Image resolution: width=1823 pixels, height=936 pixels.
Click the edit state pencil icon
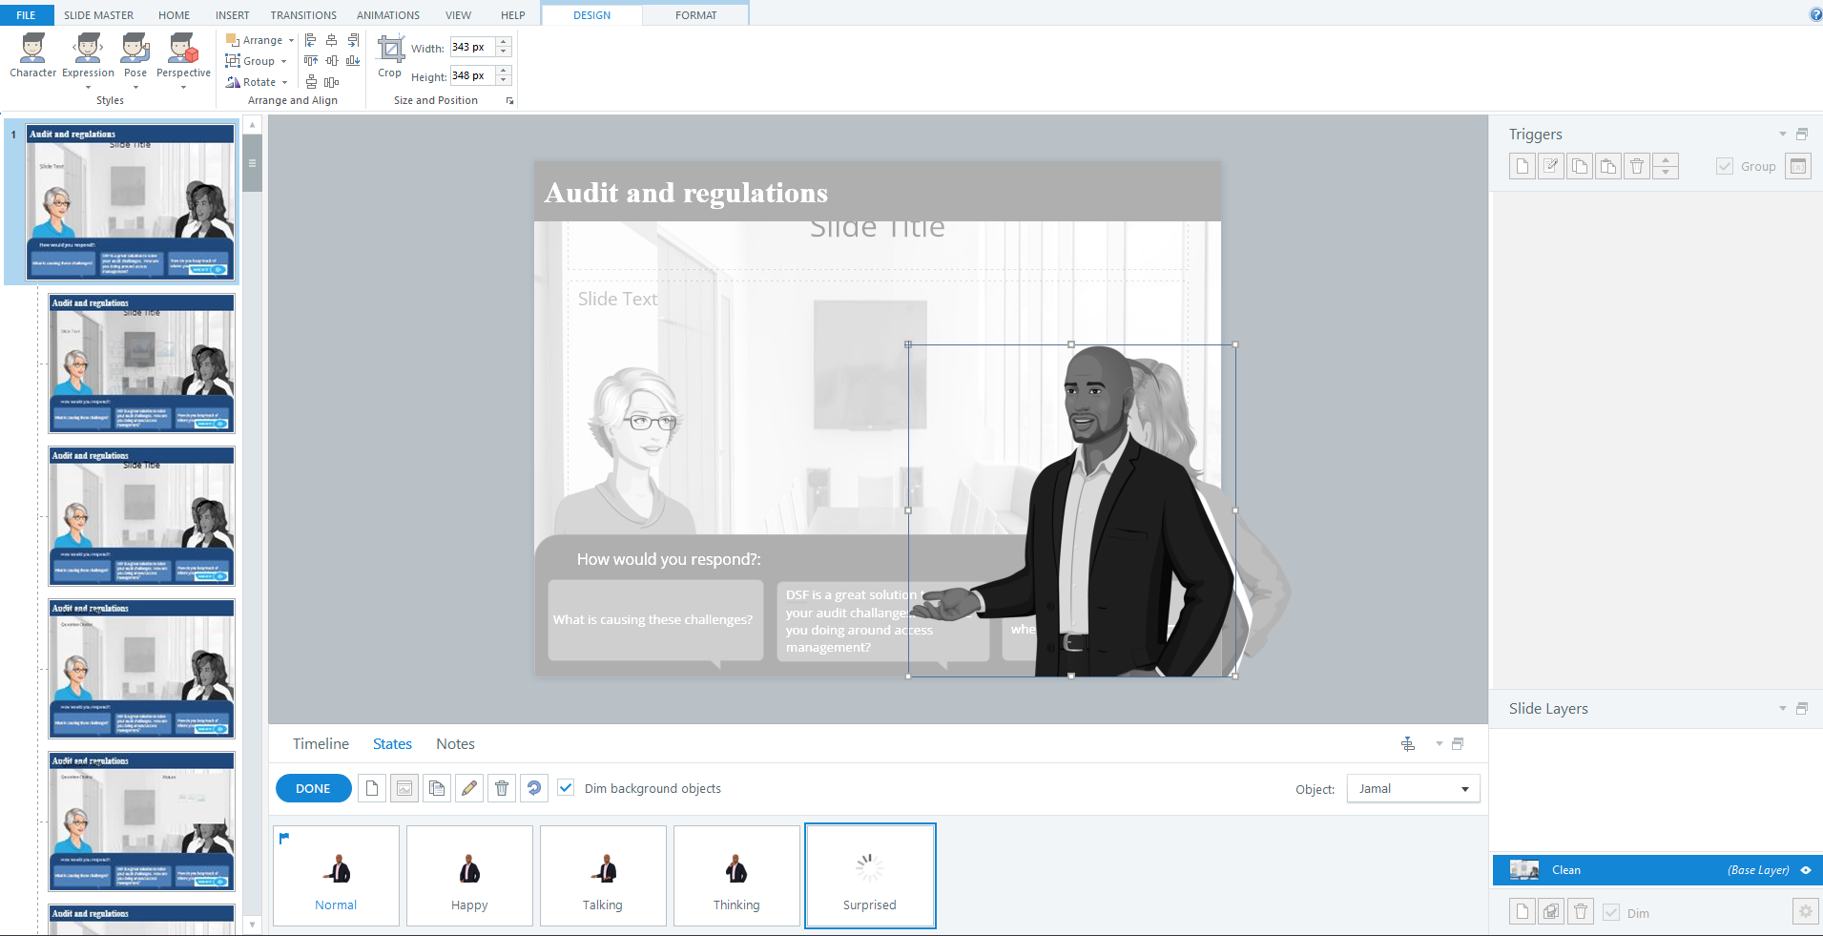(469, 788)
